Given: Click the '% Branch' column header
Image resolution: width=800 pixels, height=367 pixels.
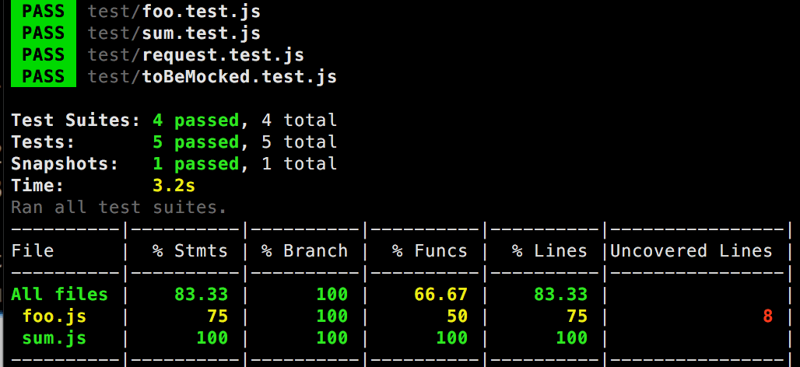Looking at the screenshot, I should coord(304,251).
